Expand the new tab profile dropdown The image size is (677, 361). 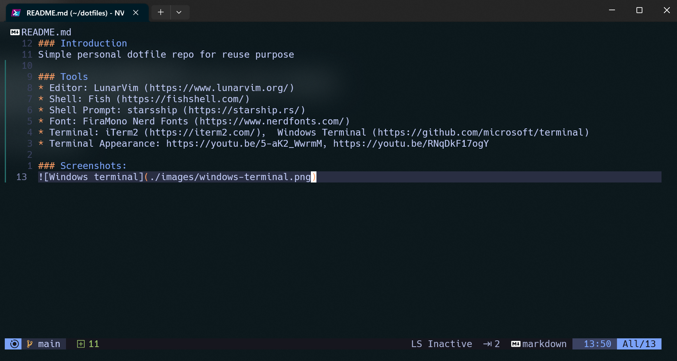click(179, 12)
